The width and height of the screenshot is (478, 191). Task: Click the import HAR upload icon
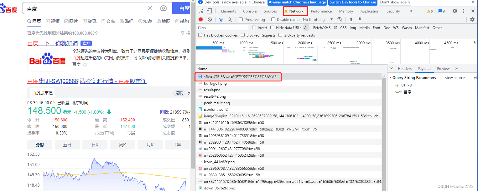[x=351, y=19]
